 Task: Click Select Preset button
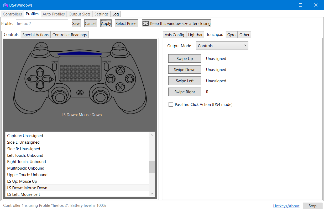point(127,23)
